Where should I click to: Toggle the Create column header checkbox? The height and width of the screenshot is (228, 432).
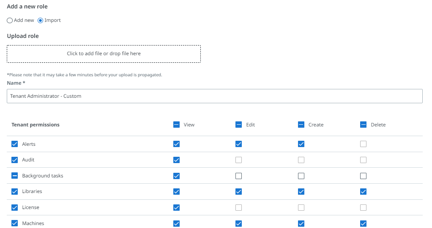click(x=301, y=125)
